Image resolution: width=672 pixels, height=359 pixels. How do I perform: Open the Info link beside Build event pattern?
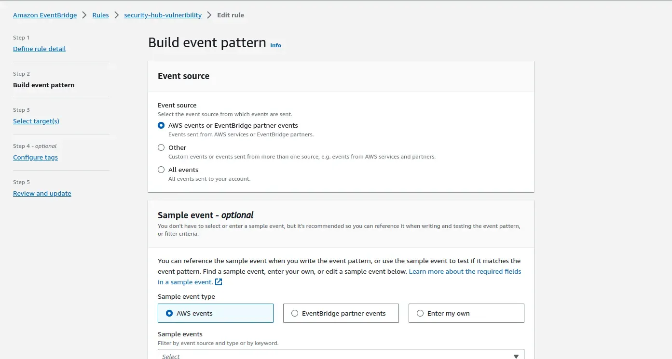[x=275, y=45]
